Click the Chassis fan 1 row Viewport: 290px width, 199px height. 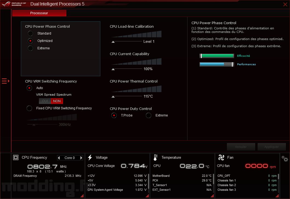(247, 181)
